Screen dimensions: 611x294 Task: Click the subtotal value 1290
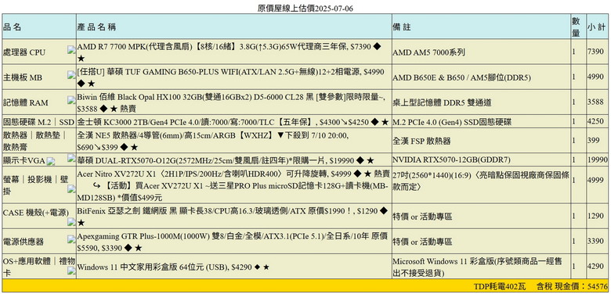(x=595, y=217)
